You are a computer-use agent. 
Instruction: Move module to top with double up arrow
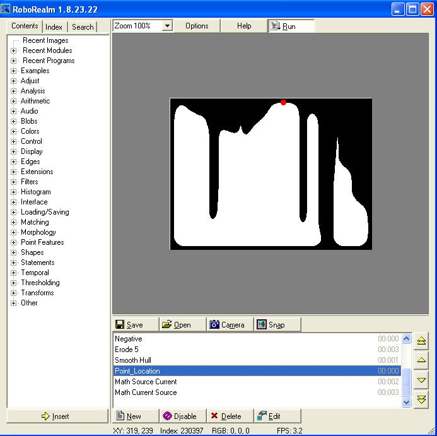pos(422,341)
